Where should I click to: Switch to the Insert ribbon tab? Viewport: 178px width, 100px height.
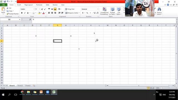19,5
